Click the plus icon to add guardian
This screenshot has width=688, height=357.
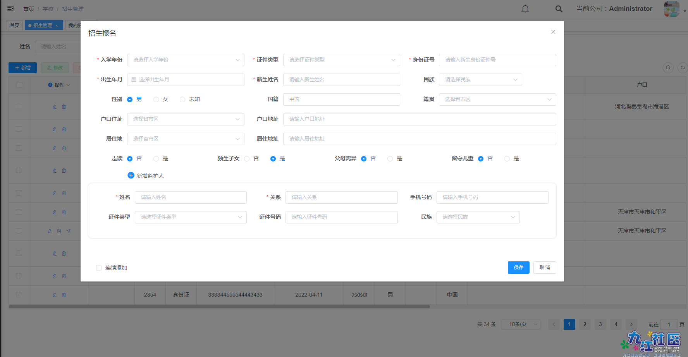[x=131, y=175]
